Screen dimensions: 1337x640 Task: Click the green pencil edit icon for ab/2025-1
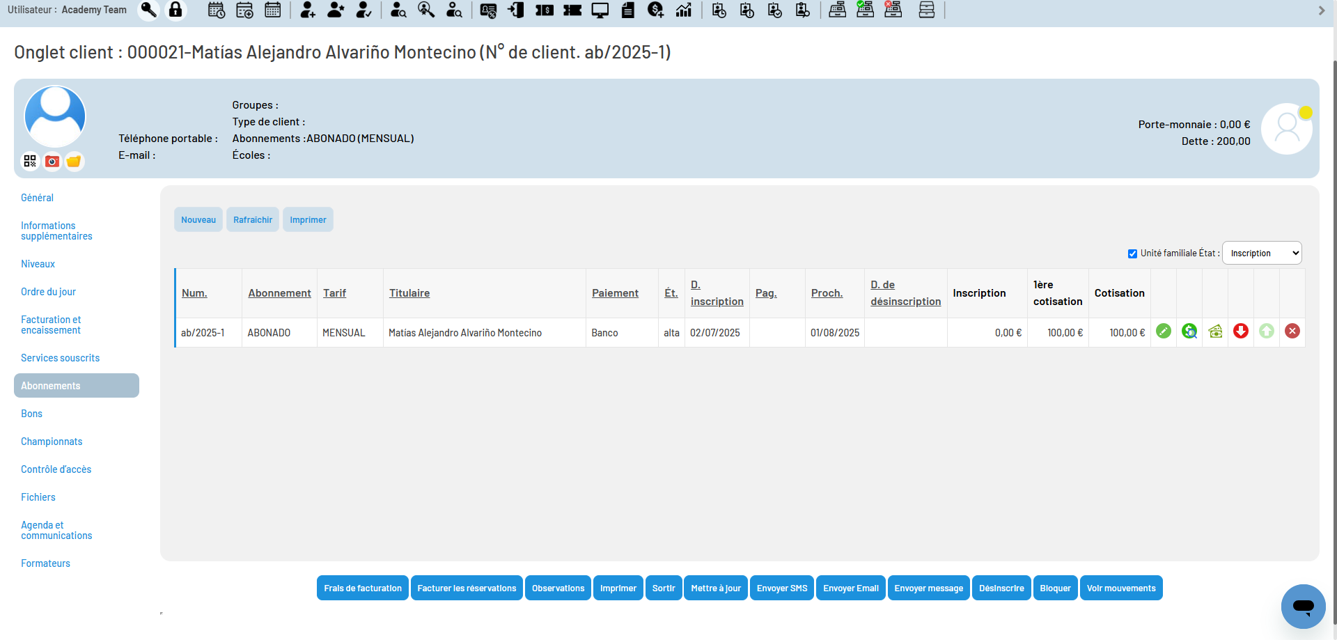[x=1164, y=331]
